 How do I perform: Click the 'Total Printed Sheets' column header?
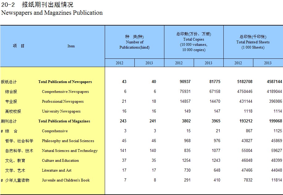point(253,42)
